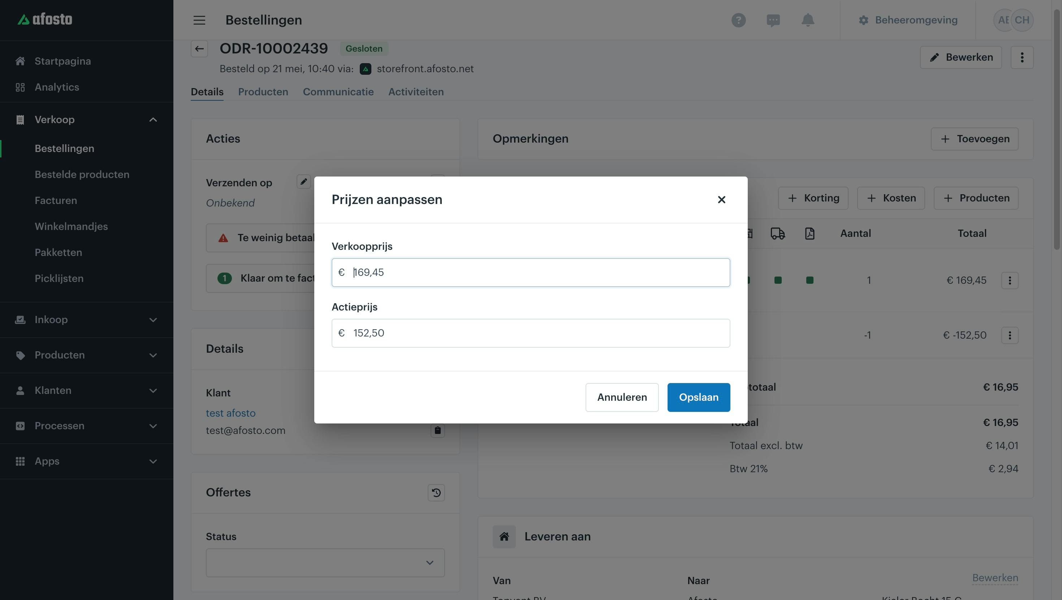Image resolution: width=1062 pixels, height=600 pixels.
Task: Open the notifications bell
Action: (808, 20)
